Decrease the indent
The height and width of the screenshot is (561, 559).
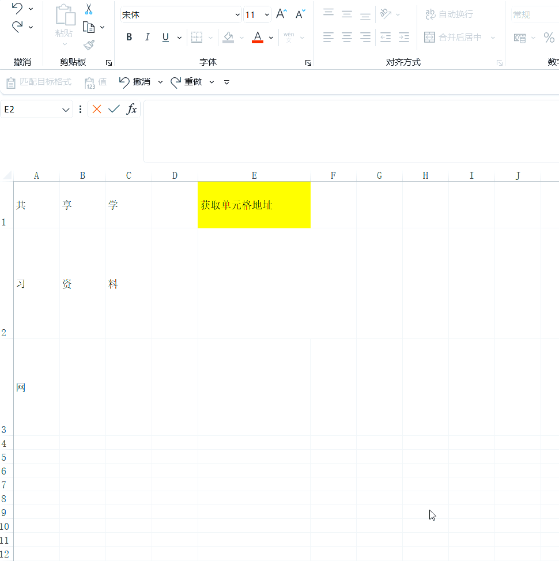386,37
